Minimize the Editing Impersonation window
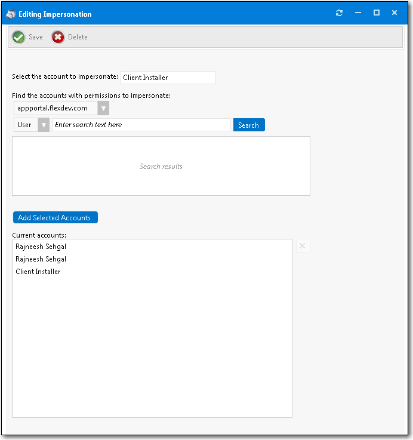This screenshot has height=440, width=413. coord(358,13)
